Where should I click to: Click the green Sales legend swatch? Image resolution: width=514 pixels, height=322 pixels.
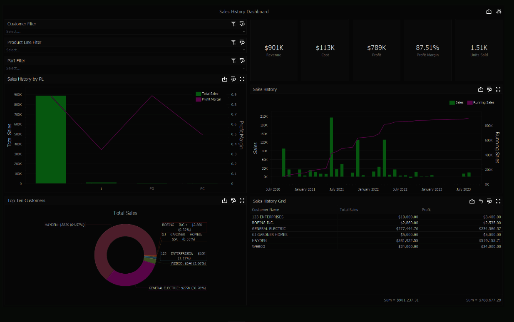coord(452,102)
